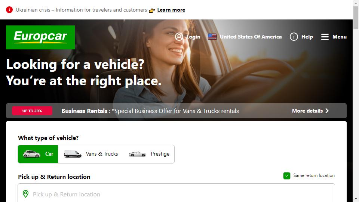Click the white van icon
The image size is (359, 202).
point(73,154)
